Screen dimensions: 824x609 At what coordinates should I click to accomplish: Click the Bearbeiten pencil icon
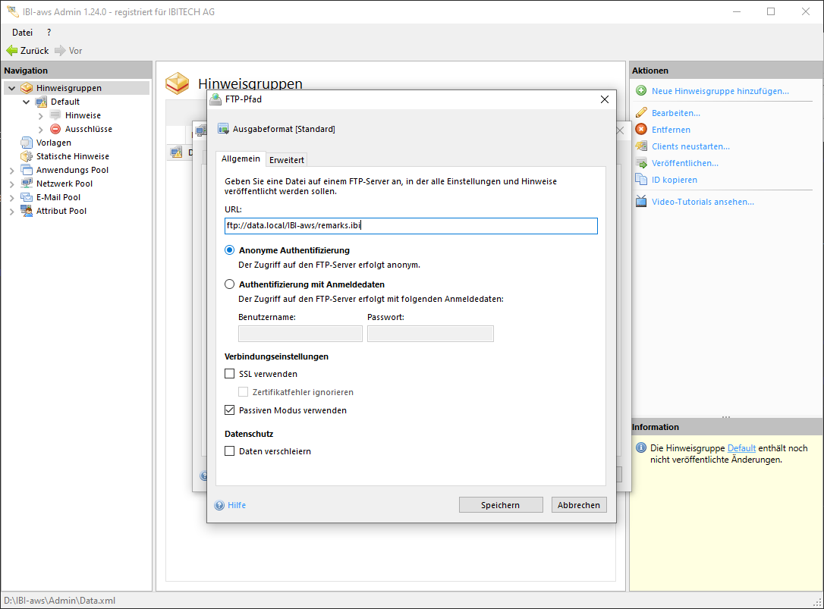[x=641, y=113]
